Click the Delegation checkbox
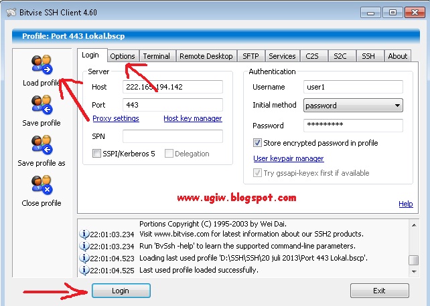This screenshot has width=430, height=306. 169,154
